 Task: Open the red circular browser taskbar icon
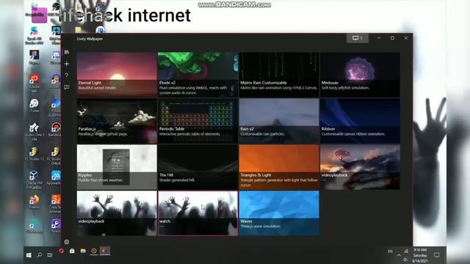(x=62, y=251)
